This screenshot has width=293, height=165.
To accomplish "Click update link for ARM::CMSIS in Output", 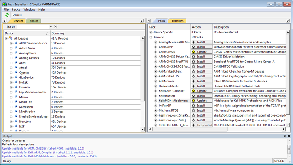I will tap(43, 148).
